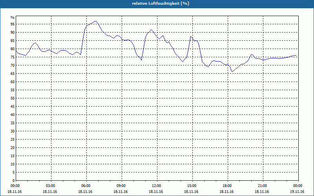Click the 19.11.16 date label
The height and width of the screenshot is (196, 314).
pos(297,192)
